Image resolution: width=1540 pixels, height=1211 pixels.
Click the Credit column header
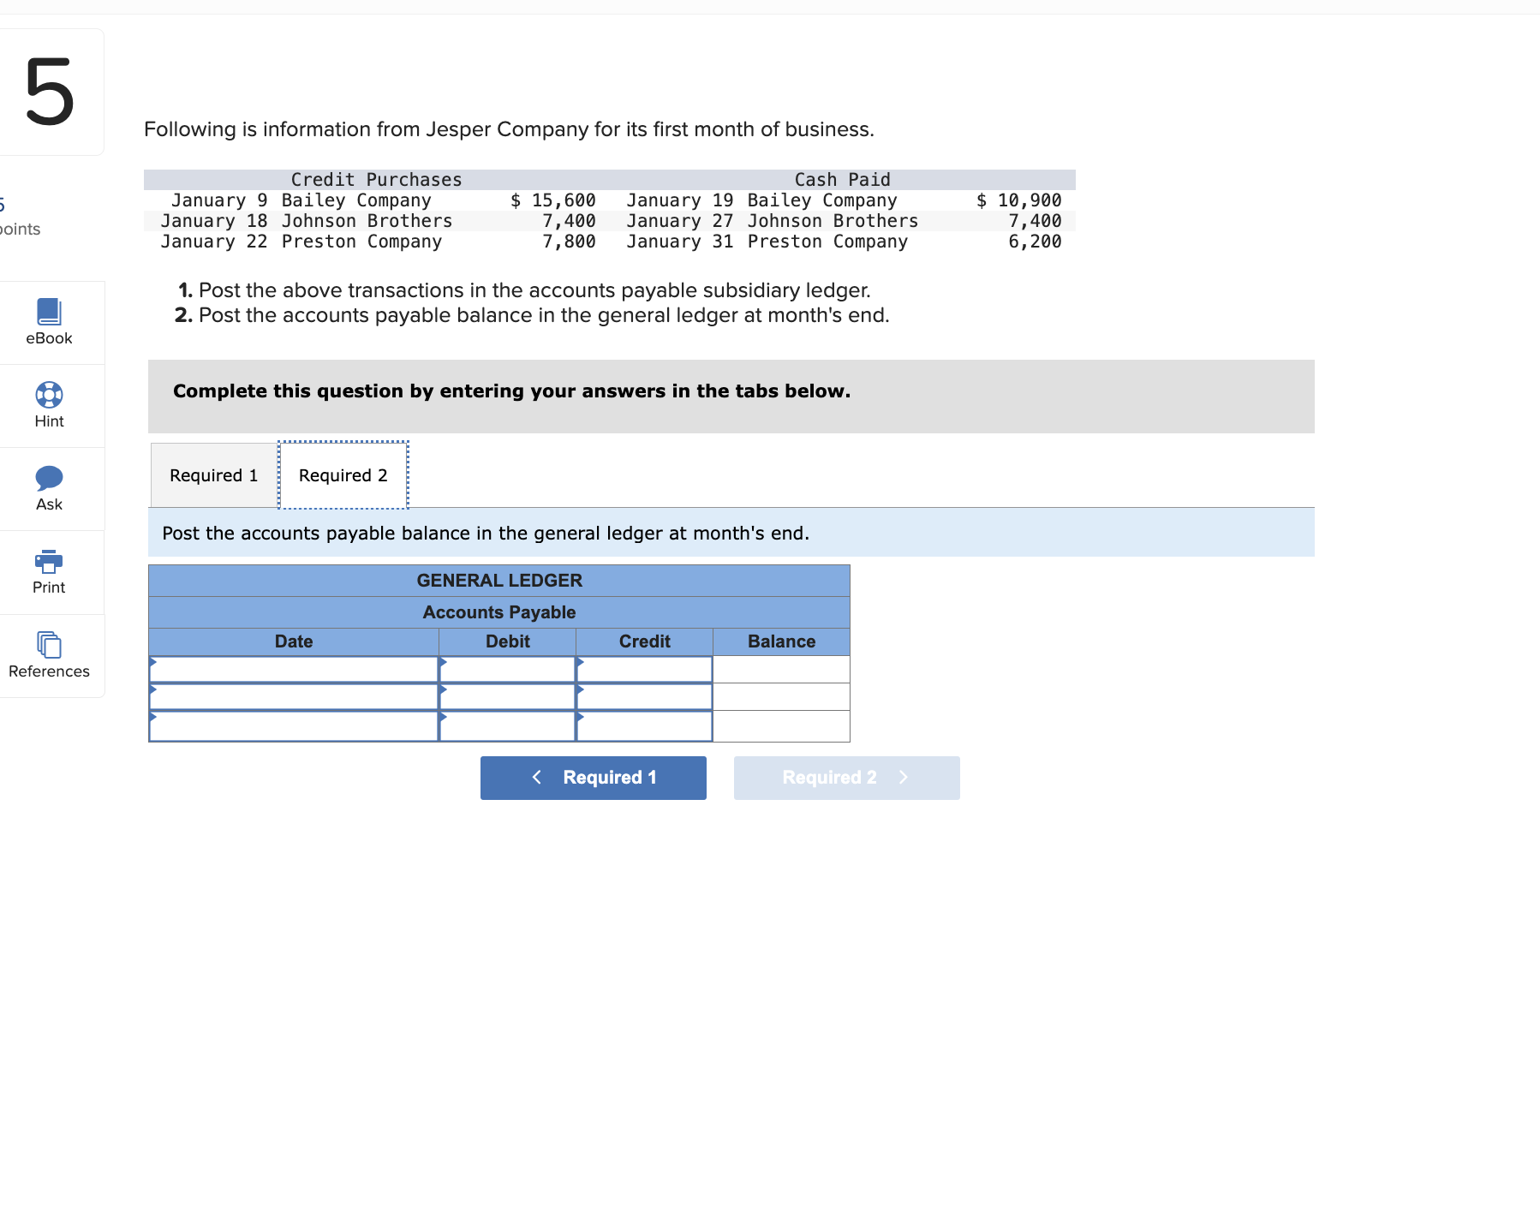click(645, 641)
